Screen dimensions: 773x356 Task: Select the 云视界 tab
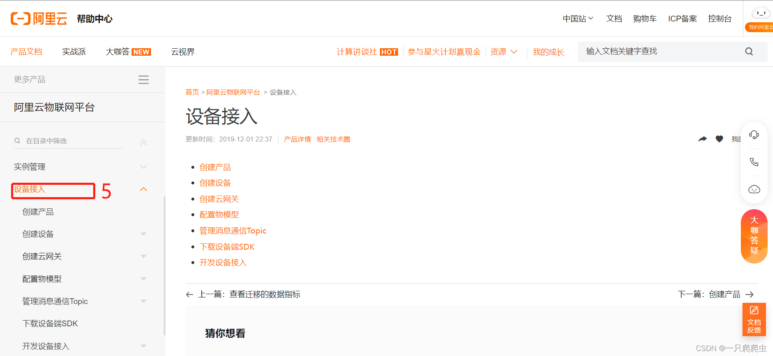183,52
